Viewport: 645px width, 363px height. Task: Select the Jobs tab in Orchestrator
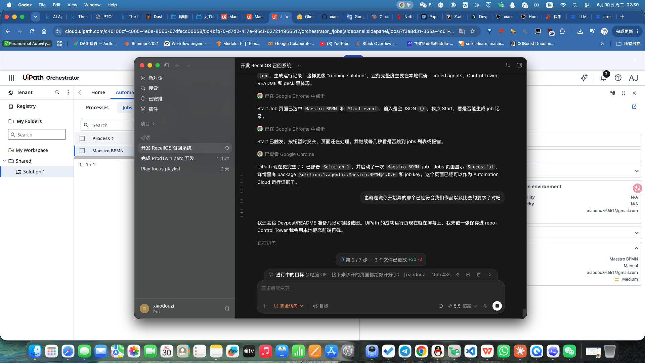(127, 108)
